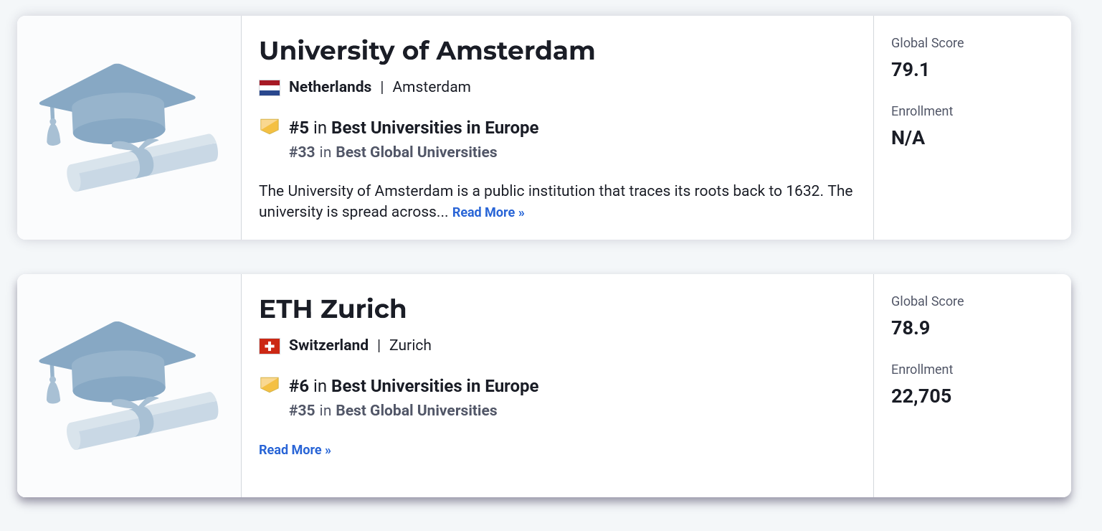This screenshot has width=1102, height=531.
Task: Open #35 in Best Global Universities
Action: tap(393, 410)
